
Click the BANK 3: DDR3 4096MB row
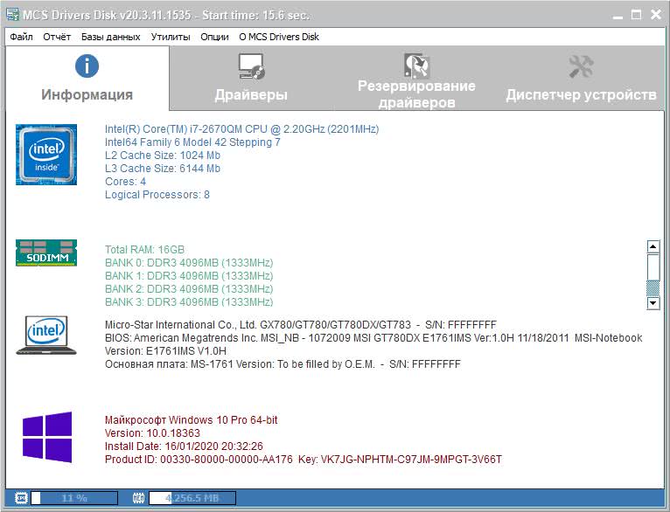click(x=189, y=301)
